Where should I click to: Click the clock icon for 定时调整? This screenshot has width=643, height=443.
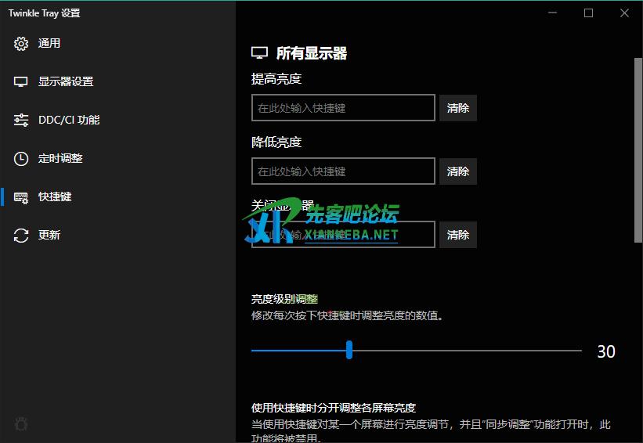coord(21,159)
